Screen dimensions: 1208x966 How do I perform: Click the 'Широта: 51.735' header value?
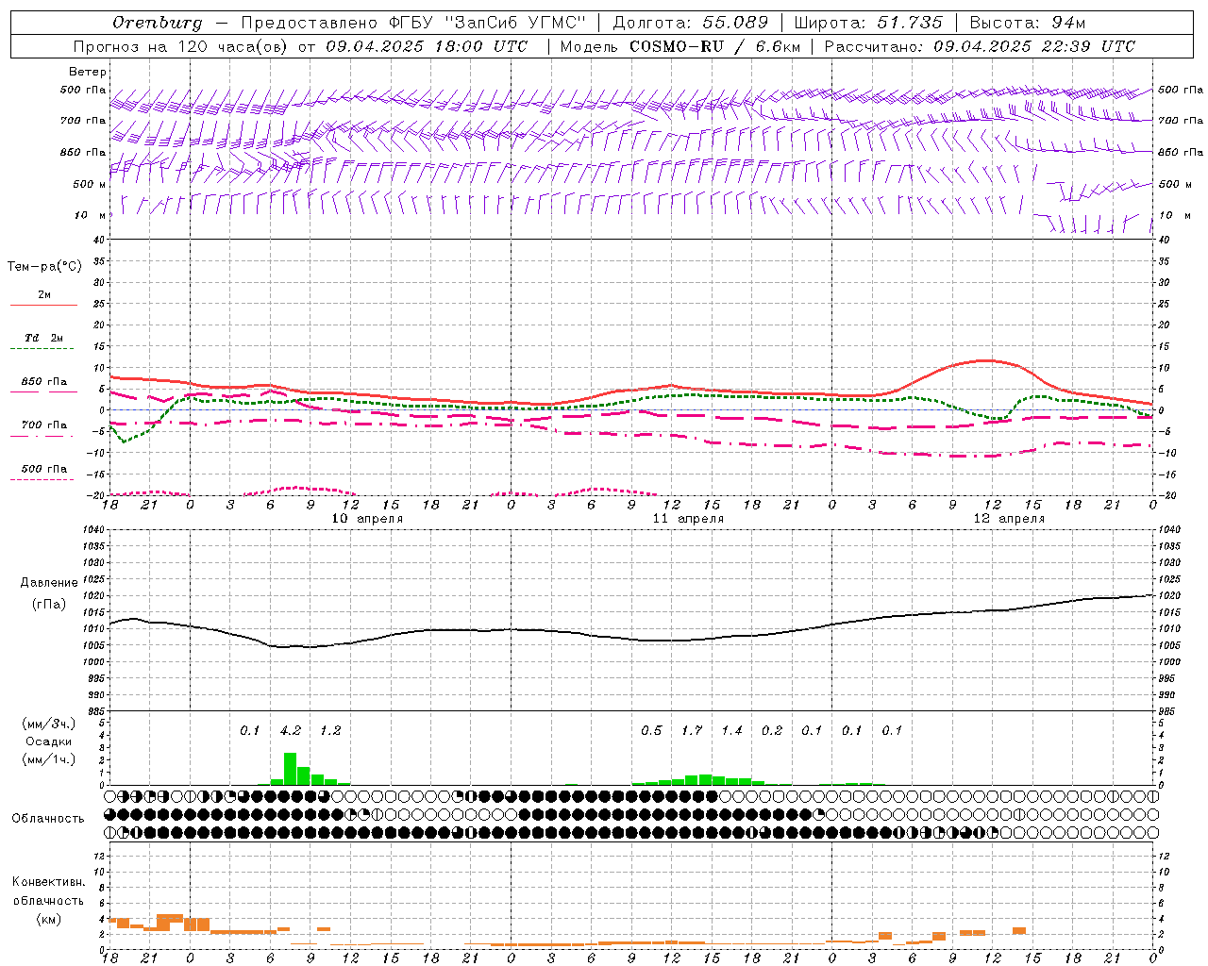coord(868,23)
